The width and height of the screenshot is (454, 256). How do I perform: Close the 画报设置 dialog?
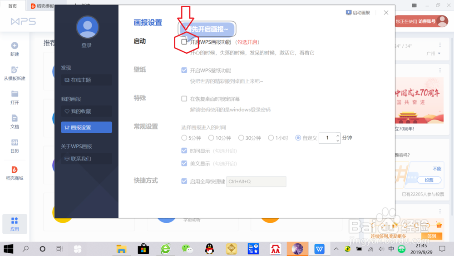point(386,12)
